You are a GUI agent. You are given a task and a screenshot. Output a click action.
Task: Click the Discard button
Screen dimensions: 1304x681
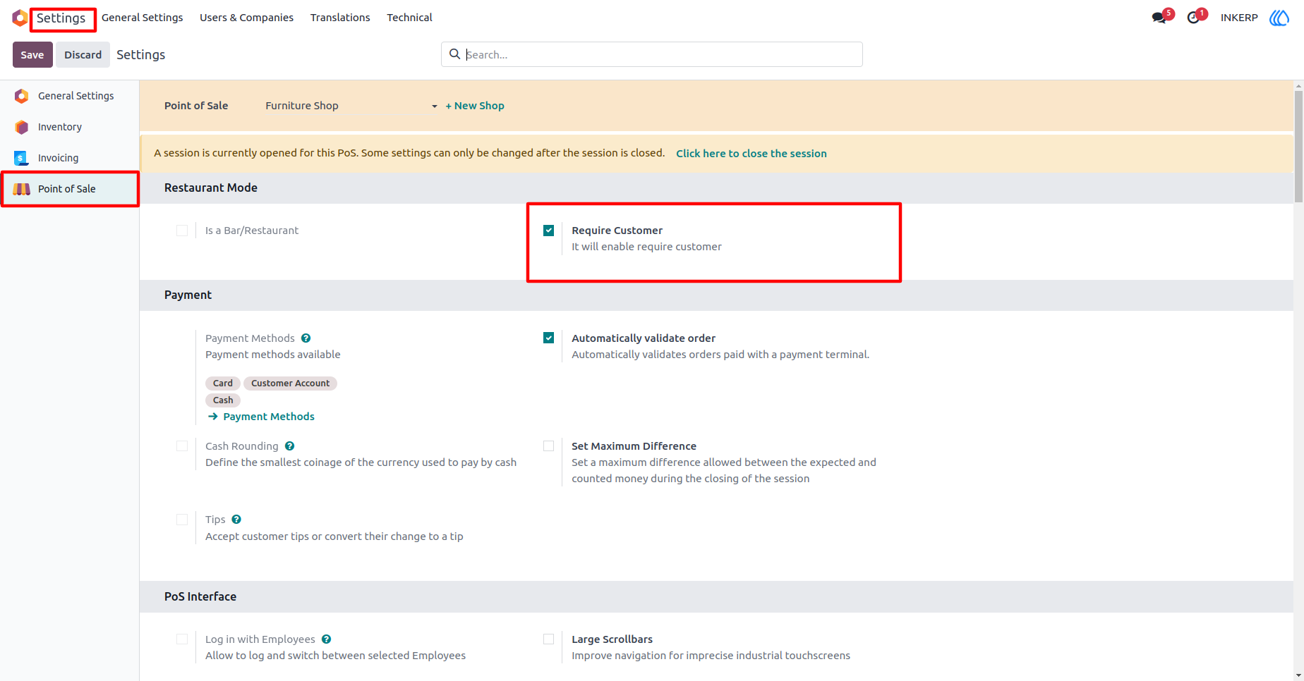83,55
